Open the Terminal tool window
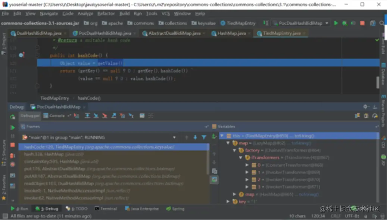The width and height of the screenshot is (387, 220). pos(106,209)
